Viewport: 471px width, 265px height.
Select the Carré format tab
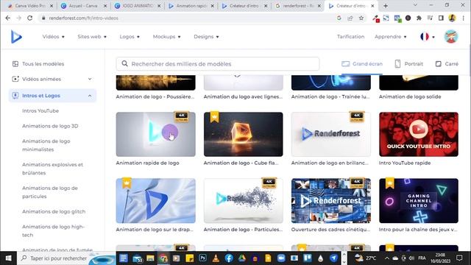point(447,64)
